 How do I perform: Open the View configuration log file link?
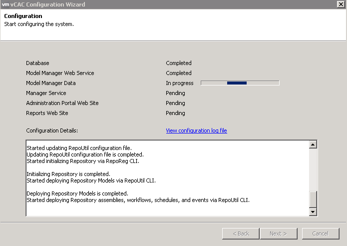(196, 130)
